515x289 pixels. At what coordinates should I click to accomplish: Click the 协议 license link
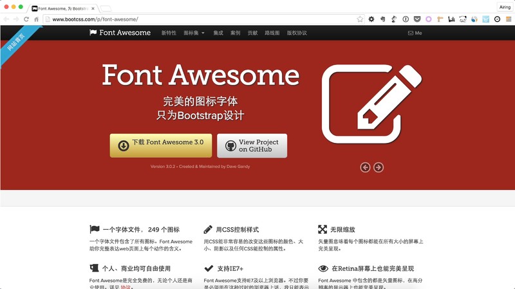click(126, 286)
